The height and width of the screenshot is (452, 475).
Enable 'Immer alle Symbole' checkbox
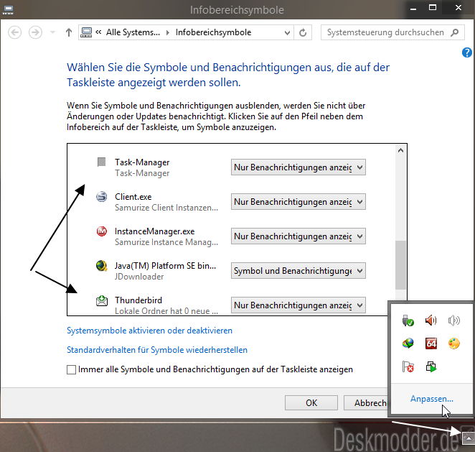point(72,369)
